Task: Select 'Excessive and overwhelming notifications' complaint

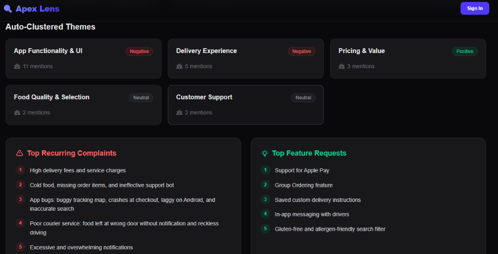Action: tap(81, 247)
